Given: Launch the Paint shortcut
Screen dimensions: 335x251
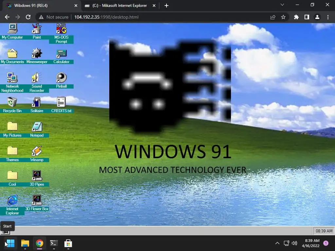Looking at the screenshot, I should [x=37, y=31].
